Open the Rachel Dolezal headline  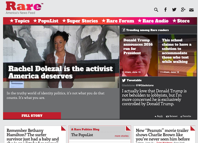[60, 72]
